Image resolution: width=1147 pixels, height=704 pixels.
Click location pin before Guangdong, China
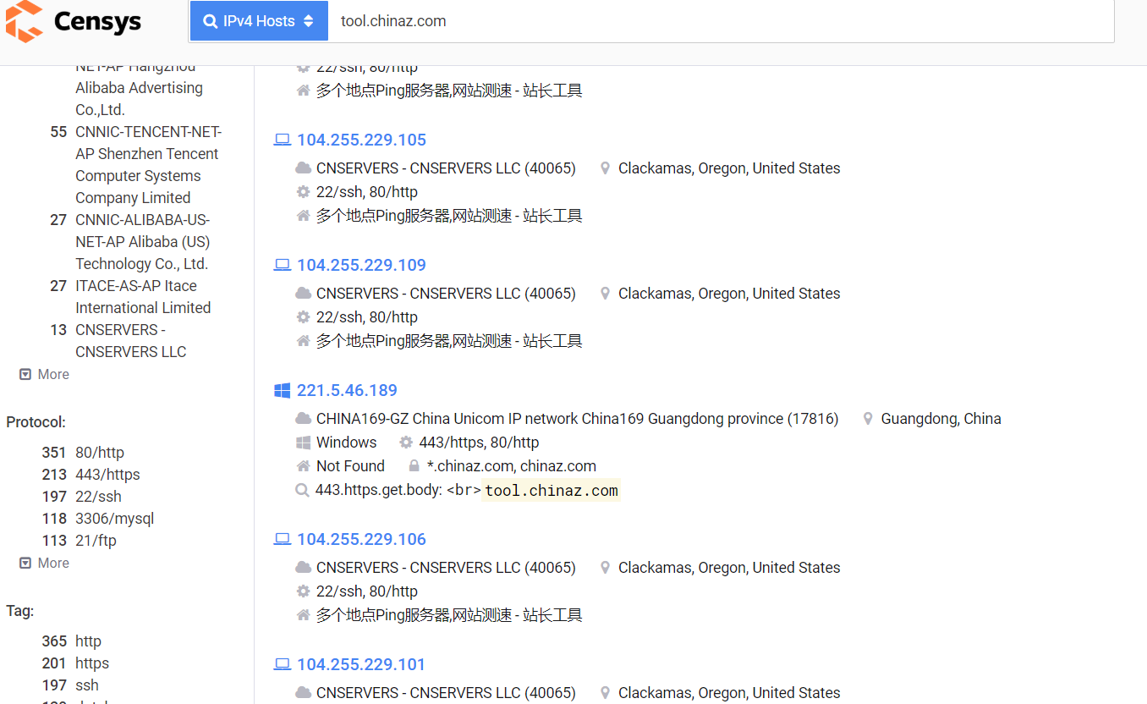(x=868, y=419)
